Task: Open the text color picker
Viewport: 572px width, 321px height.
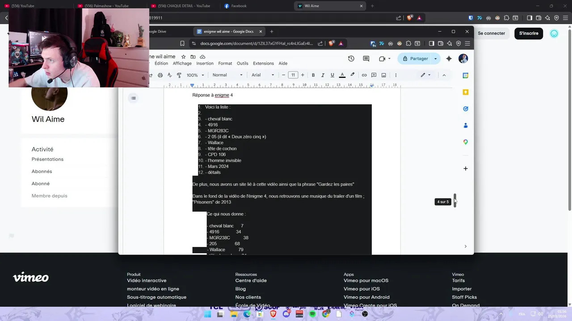Action: (x=342, y=75)
